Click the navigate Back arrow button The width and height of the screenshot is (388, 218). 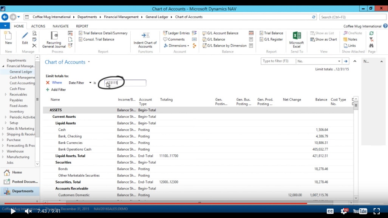coord(5,17)
